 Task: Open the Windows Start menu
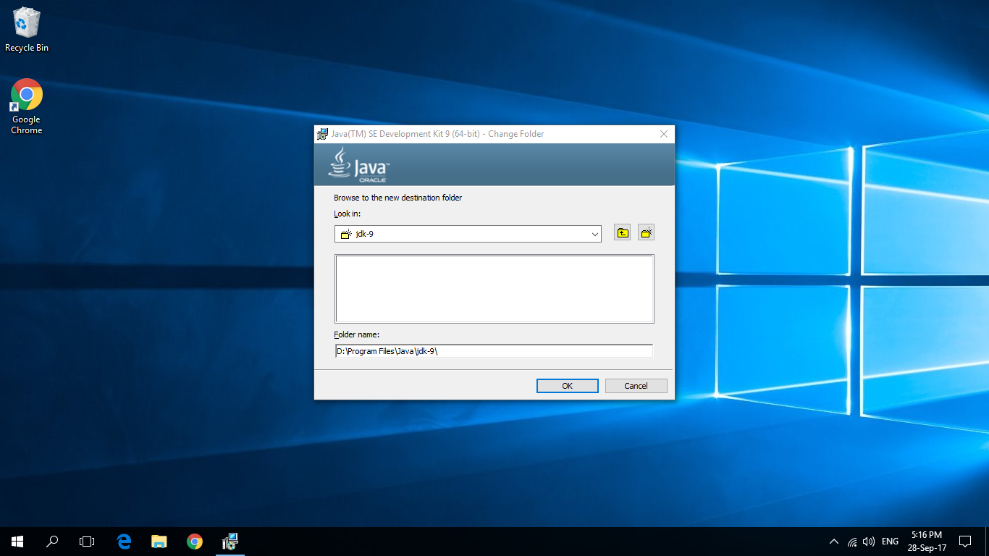(17, 541)
